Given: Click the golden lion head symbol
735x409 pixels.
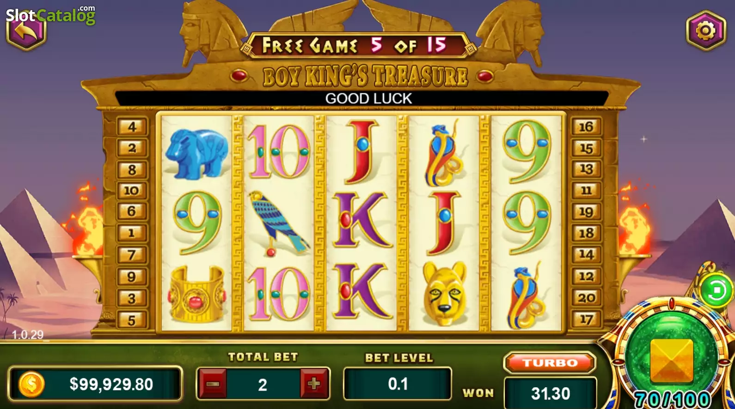Looking at the screenshot, I should pyautogui.click(x=444, y=293).
